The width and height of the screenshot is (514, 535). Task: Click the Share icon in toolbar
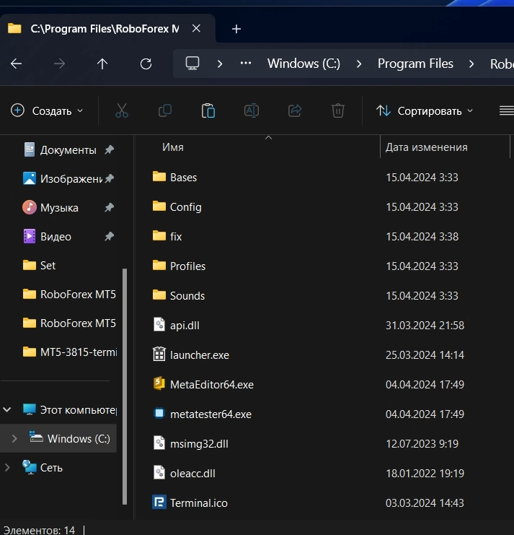point(295,111)
